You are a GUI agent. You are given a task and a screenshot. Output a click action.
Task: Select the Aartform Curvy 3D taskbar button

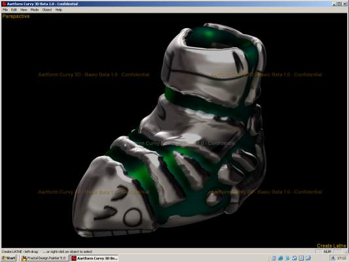94,258
